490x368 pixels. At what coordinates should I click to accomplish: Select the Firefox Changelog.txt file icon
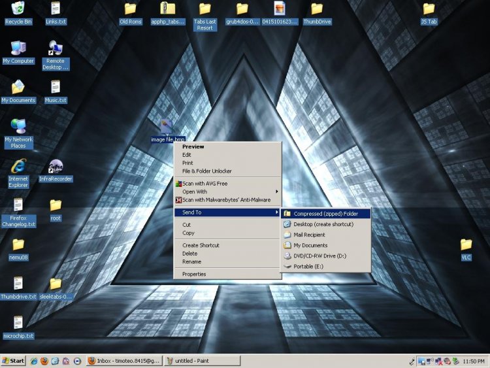[18, 212]
